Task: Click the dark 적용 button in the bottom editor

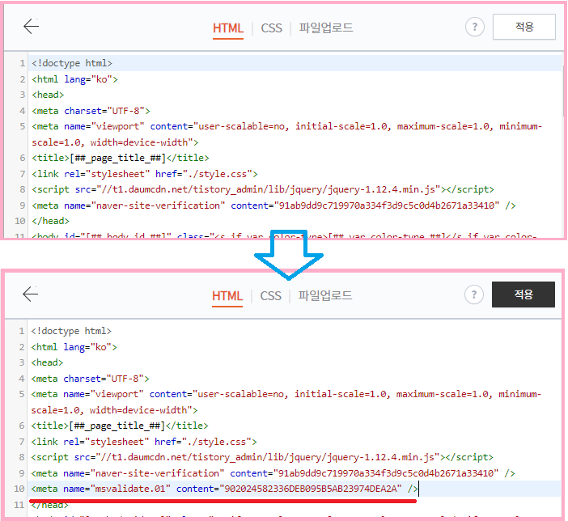Action: click(x=523, y=294)
